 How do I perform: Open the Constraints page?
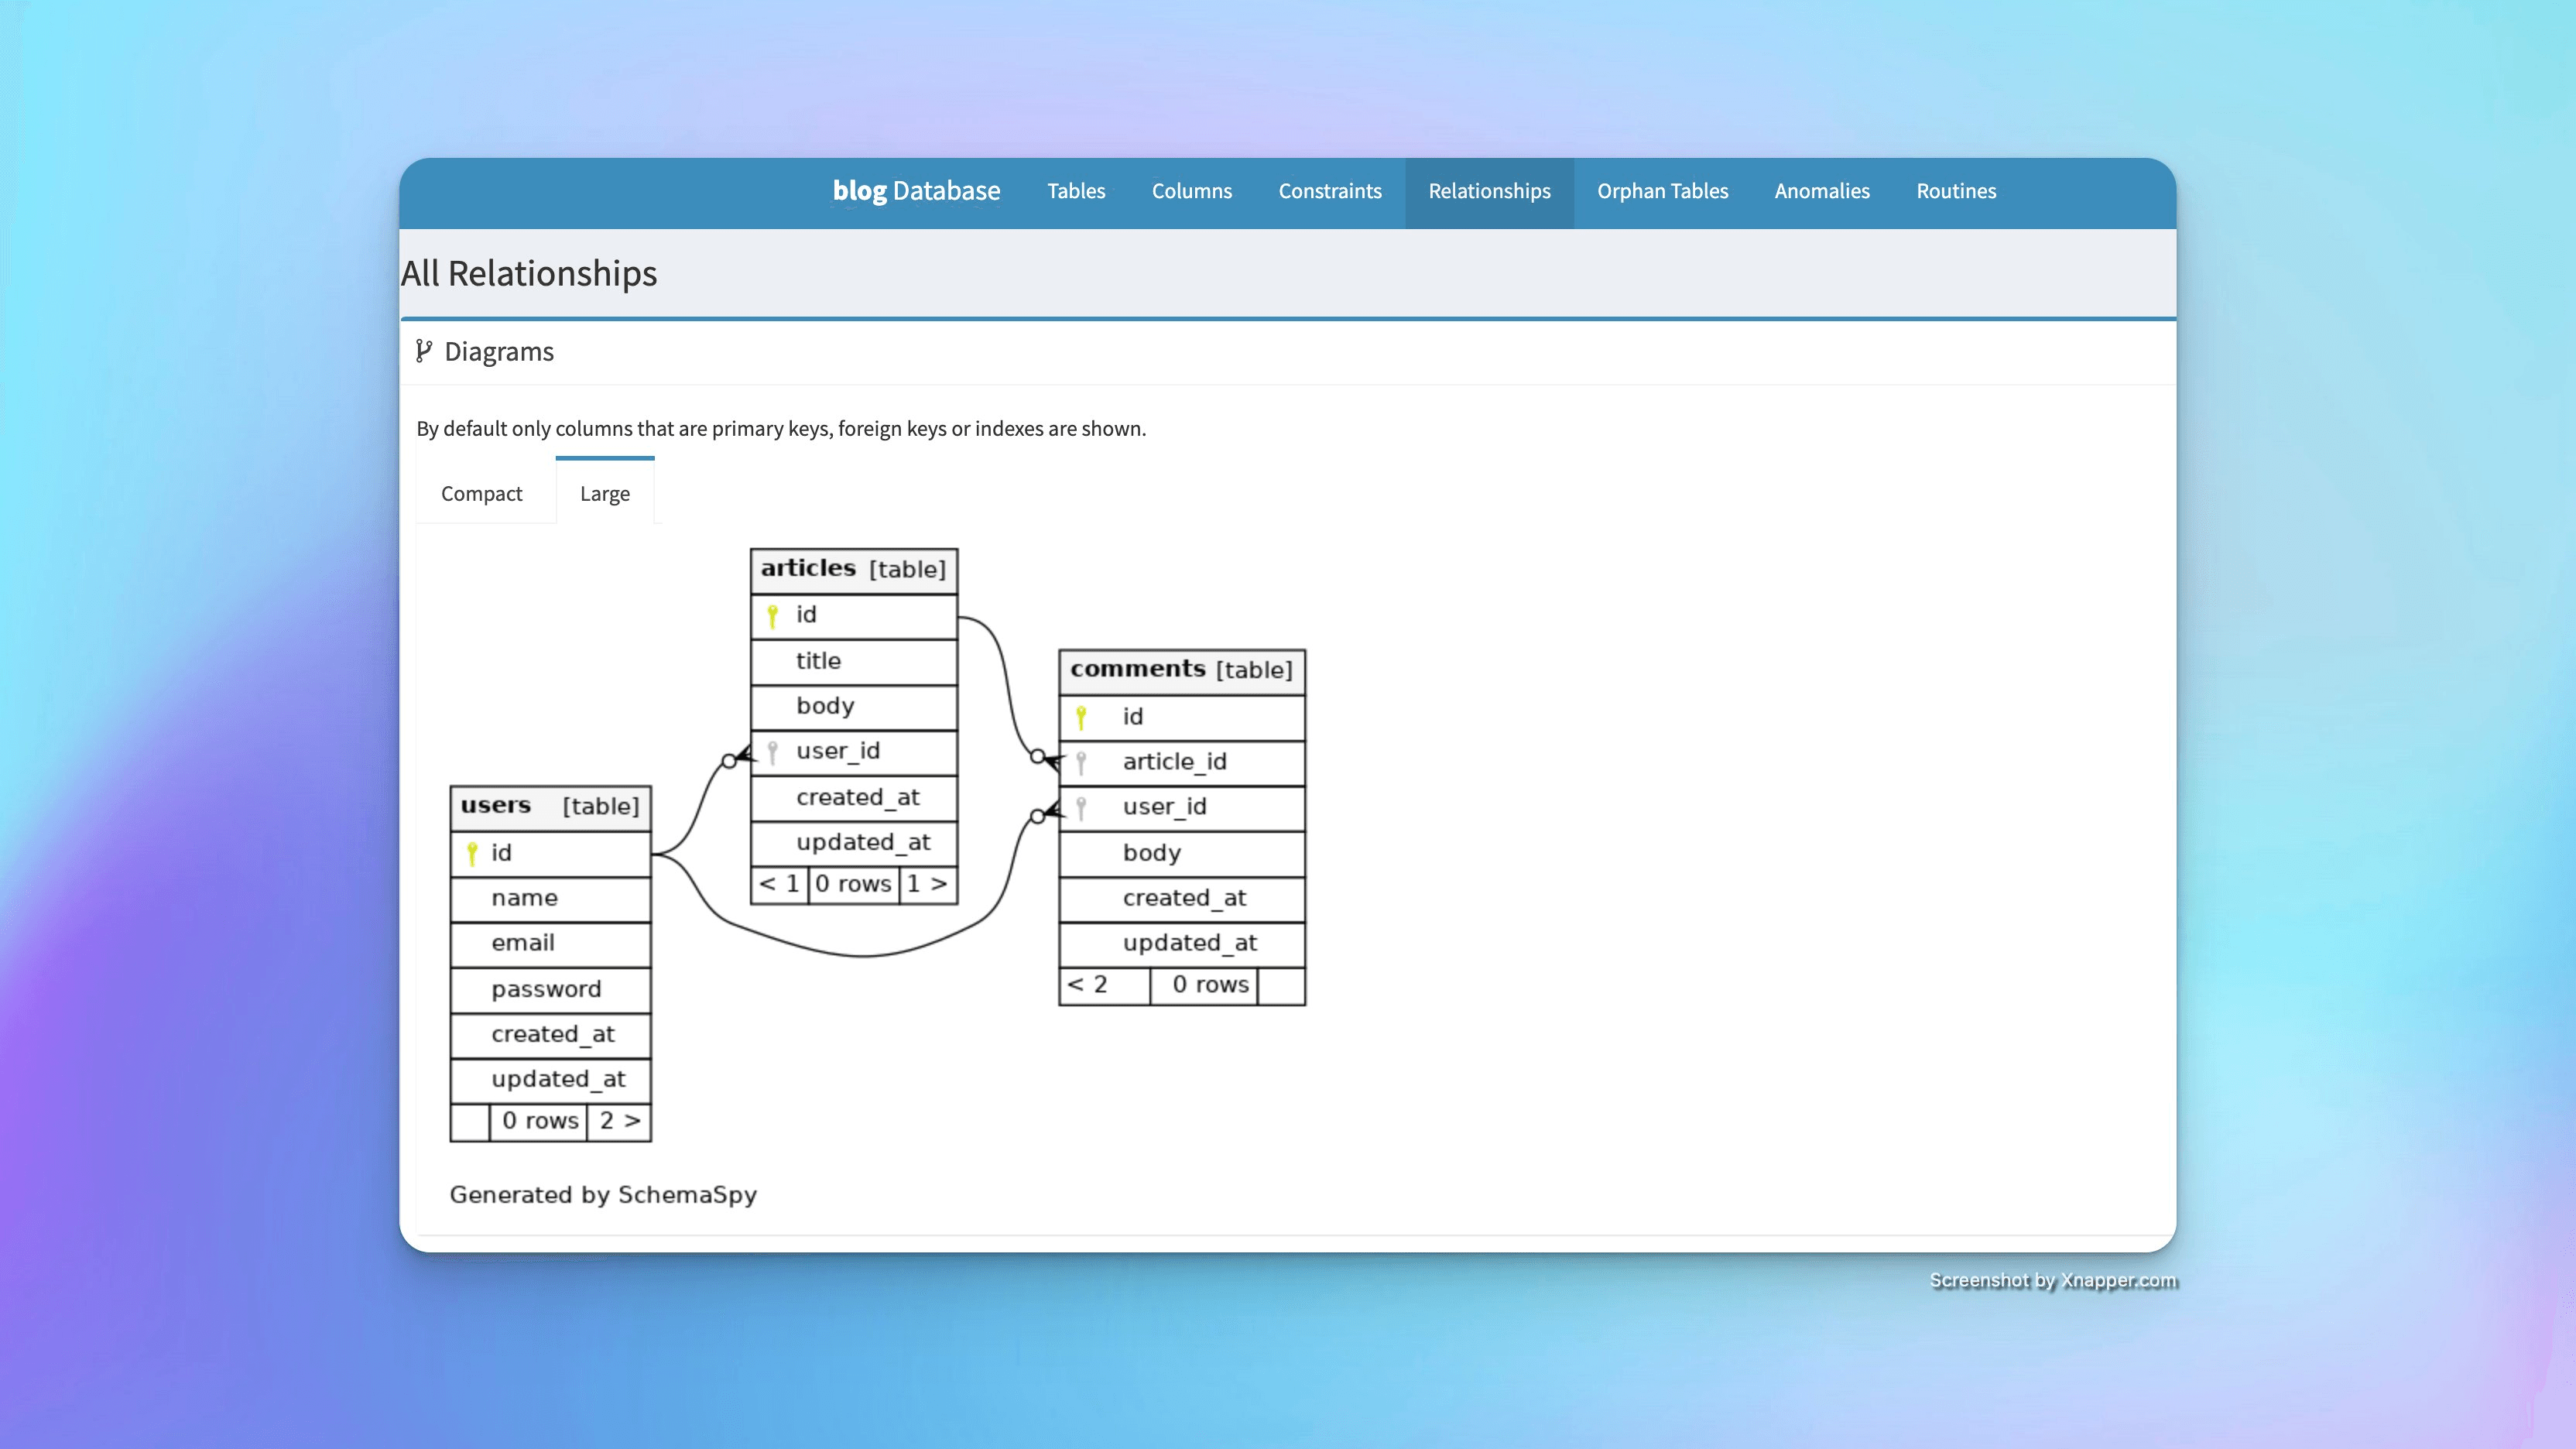tap(1329, 191)
